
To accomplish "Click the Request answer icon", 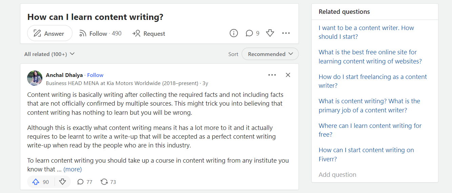I will click(x=136, y=33).
